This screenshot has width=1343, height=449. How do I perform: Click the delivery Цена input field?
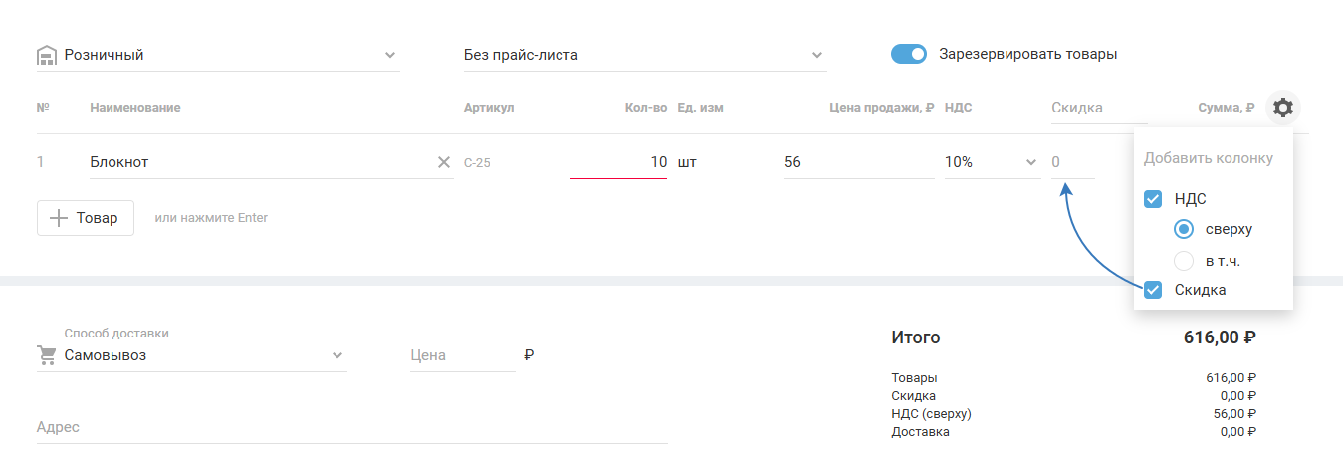click(x=462, y=355)
